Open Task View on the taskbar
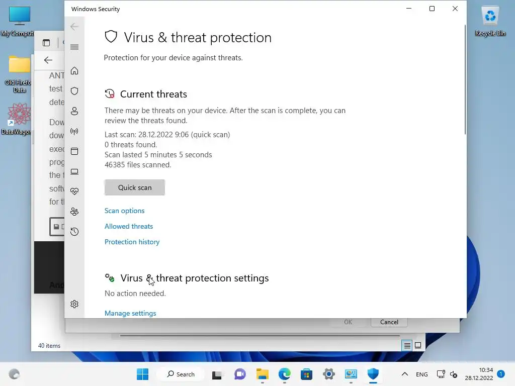515x386 pixels. pos(217,374)
